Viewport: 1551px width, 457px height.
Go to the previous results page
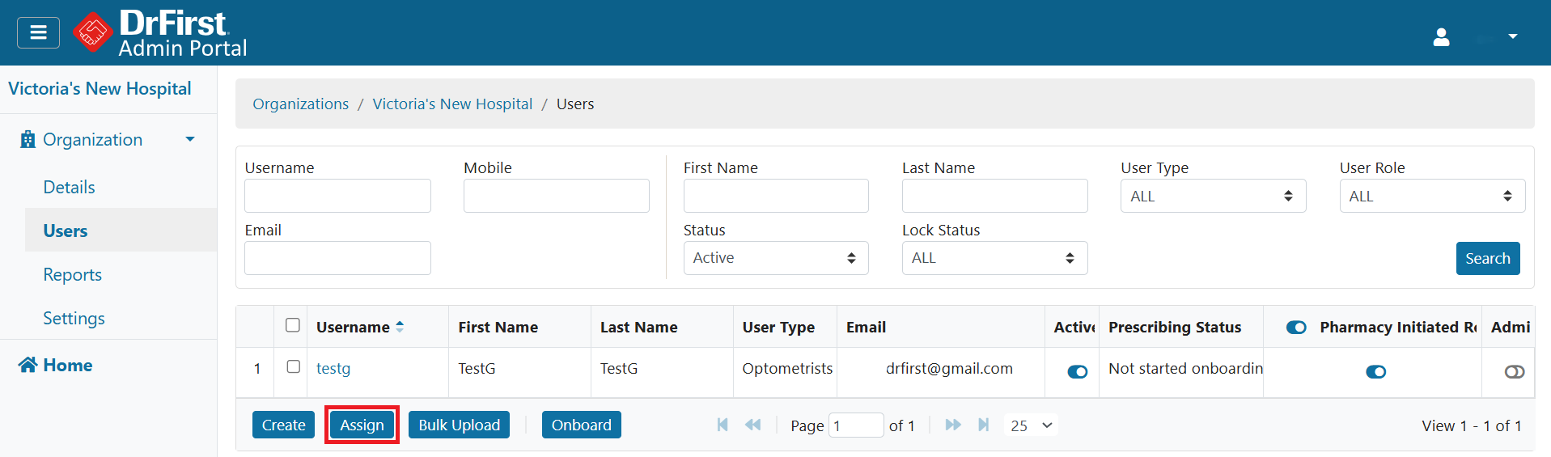tap(752, 425)
